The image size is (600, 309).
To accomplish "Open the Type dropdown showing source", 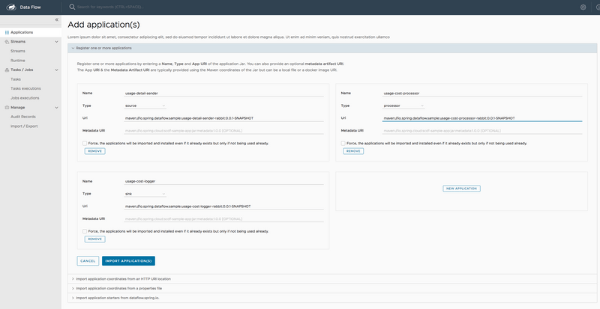I will click(145, 105).
